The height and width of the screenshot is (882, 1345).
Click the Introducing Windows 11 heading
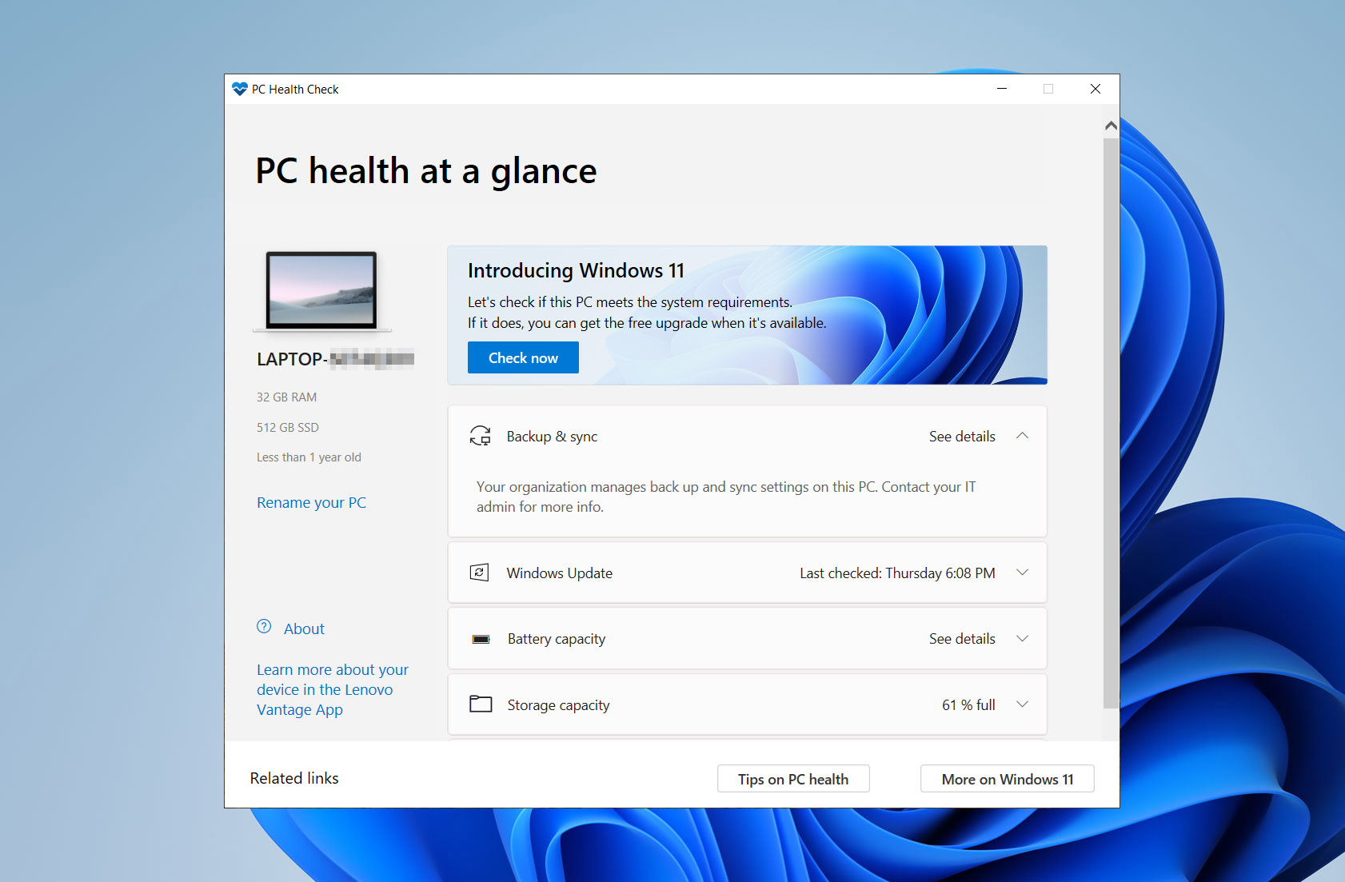tap(576, 270)
